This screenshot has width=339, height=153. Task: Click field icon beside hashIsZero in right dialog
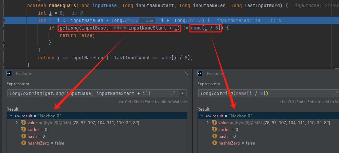pos(214,143)
